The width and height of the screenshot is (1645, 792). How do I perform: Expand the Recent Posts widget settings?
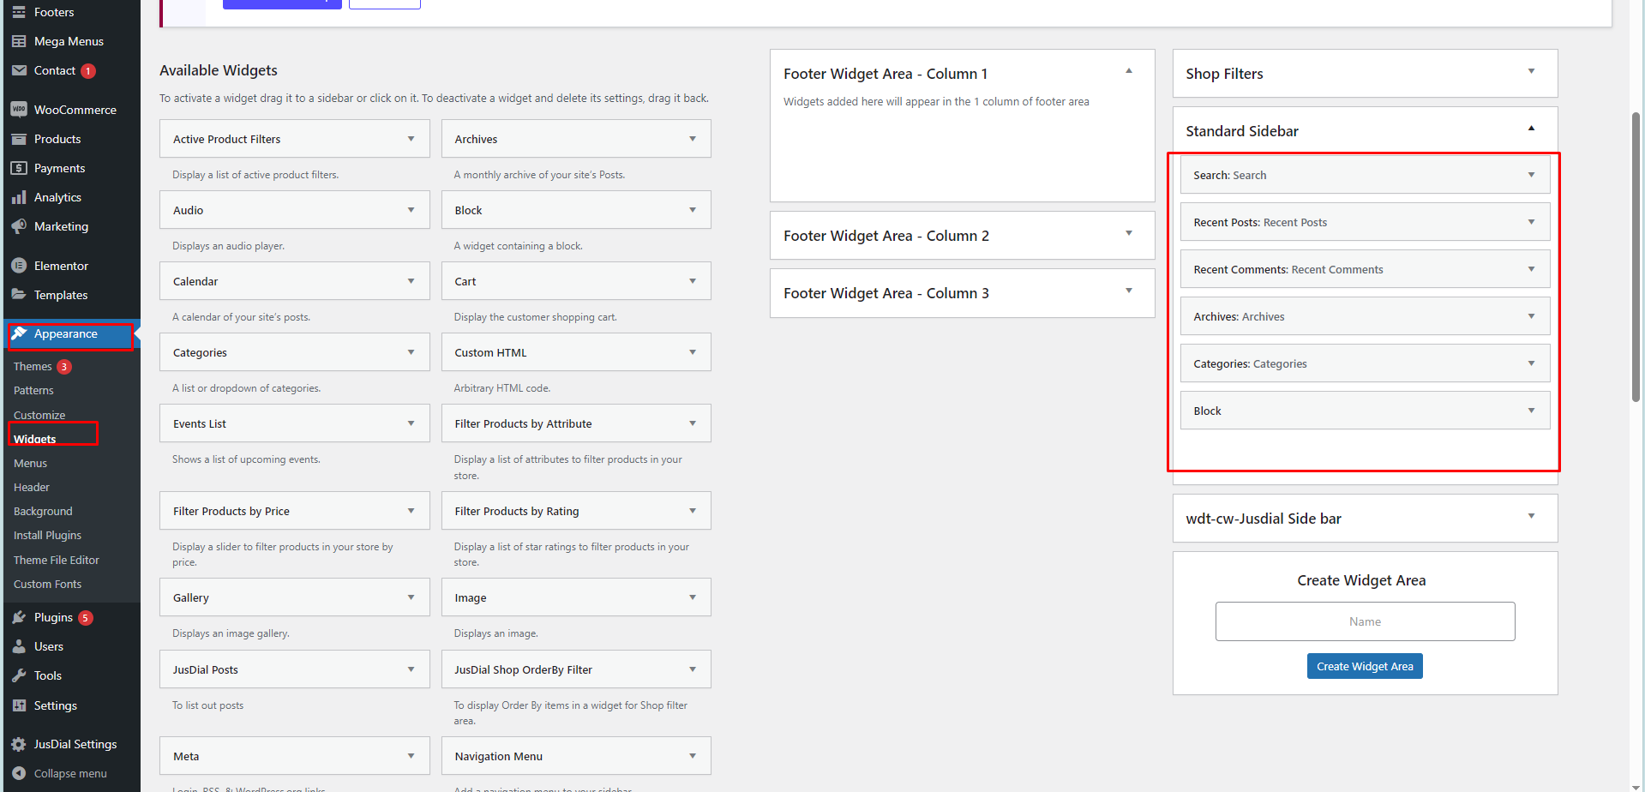point(1531,222)
